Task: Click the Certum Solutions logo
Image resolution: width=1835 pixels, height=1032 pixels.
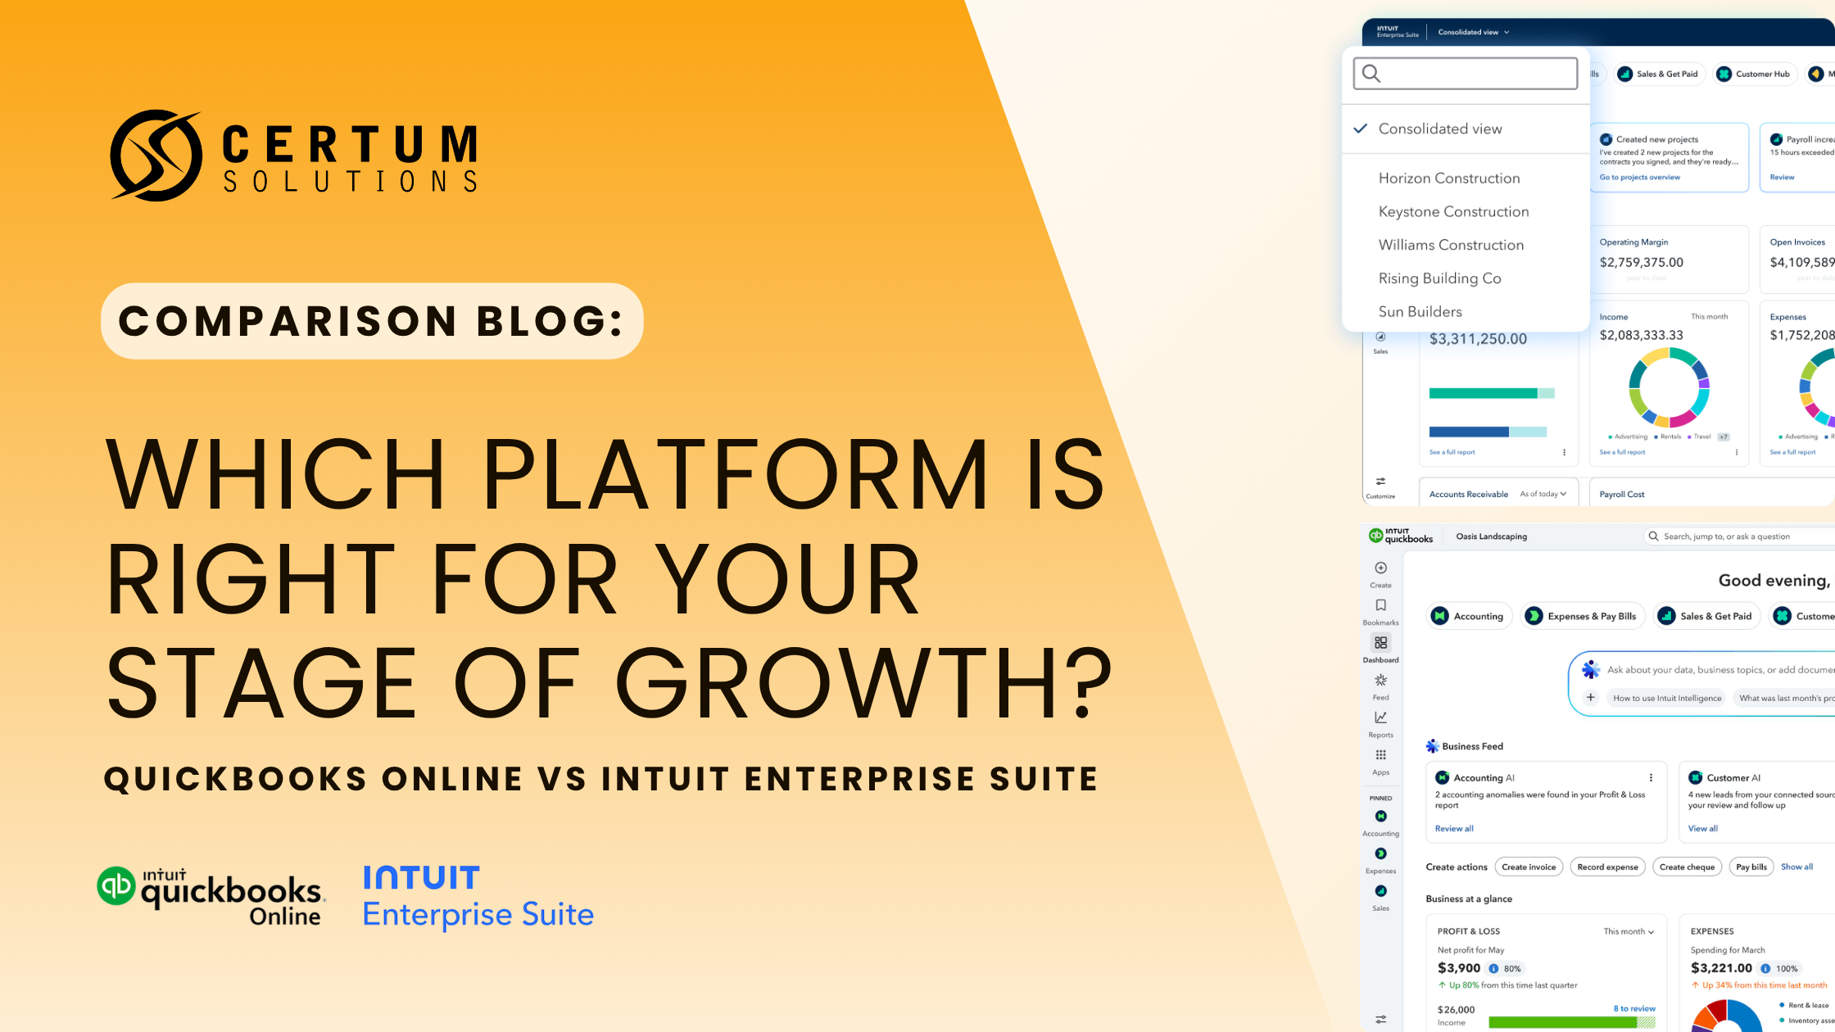Action: (295, 156)
